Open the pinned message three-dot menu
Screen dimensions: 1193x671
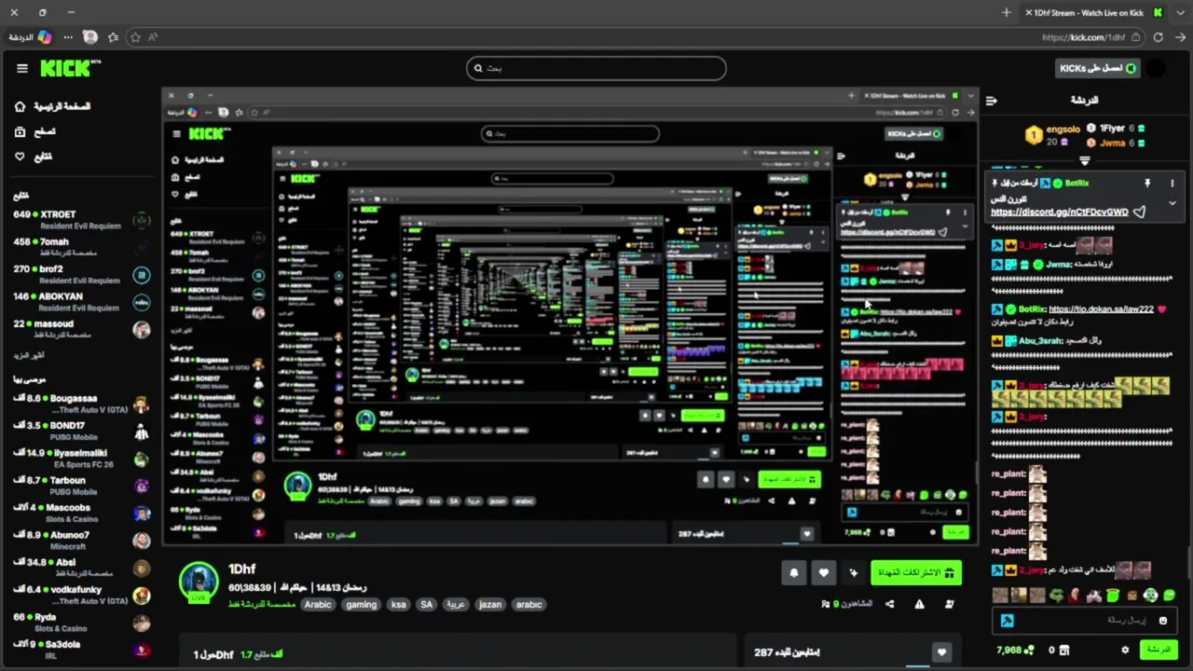(1172, 184)
